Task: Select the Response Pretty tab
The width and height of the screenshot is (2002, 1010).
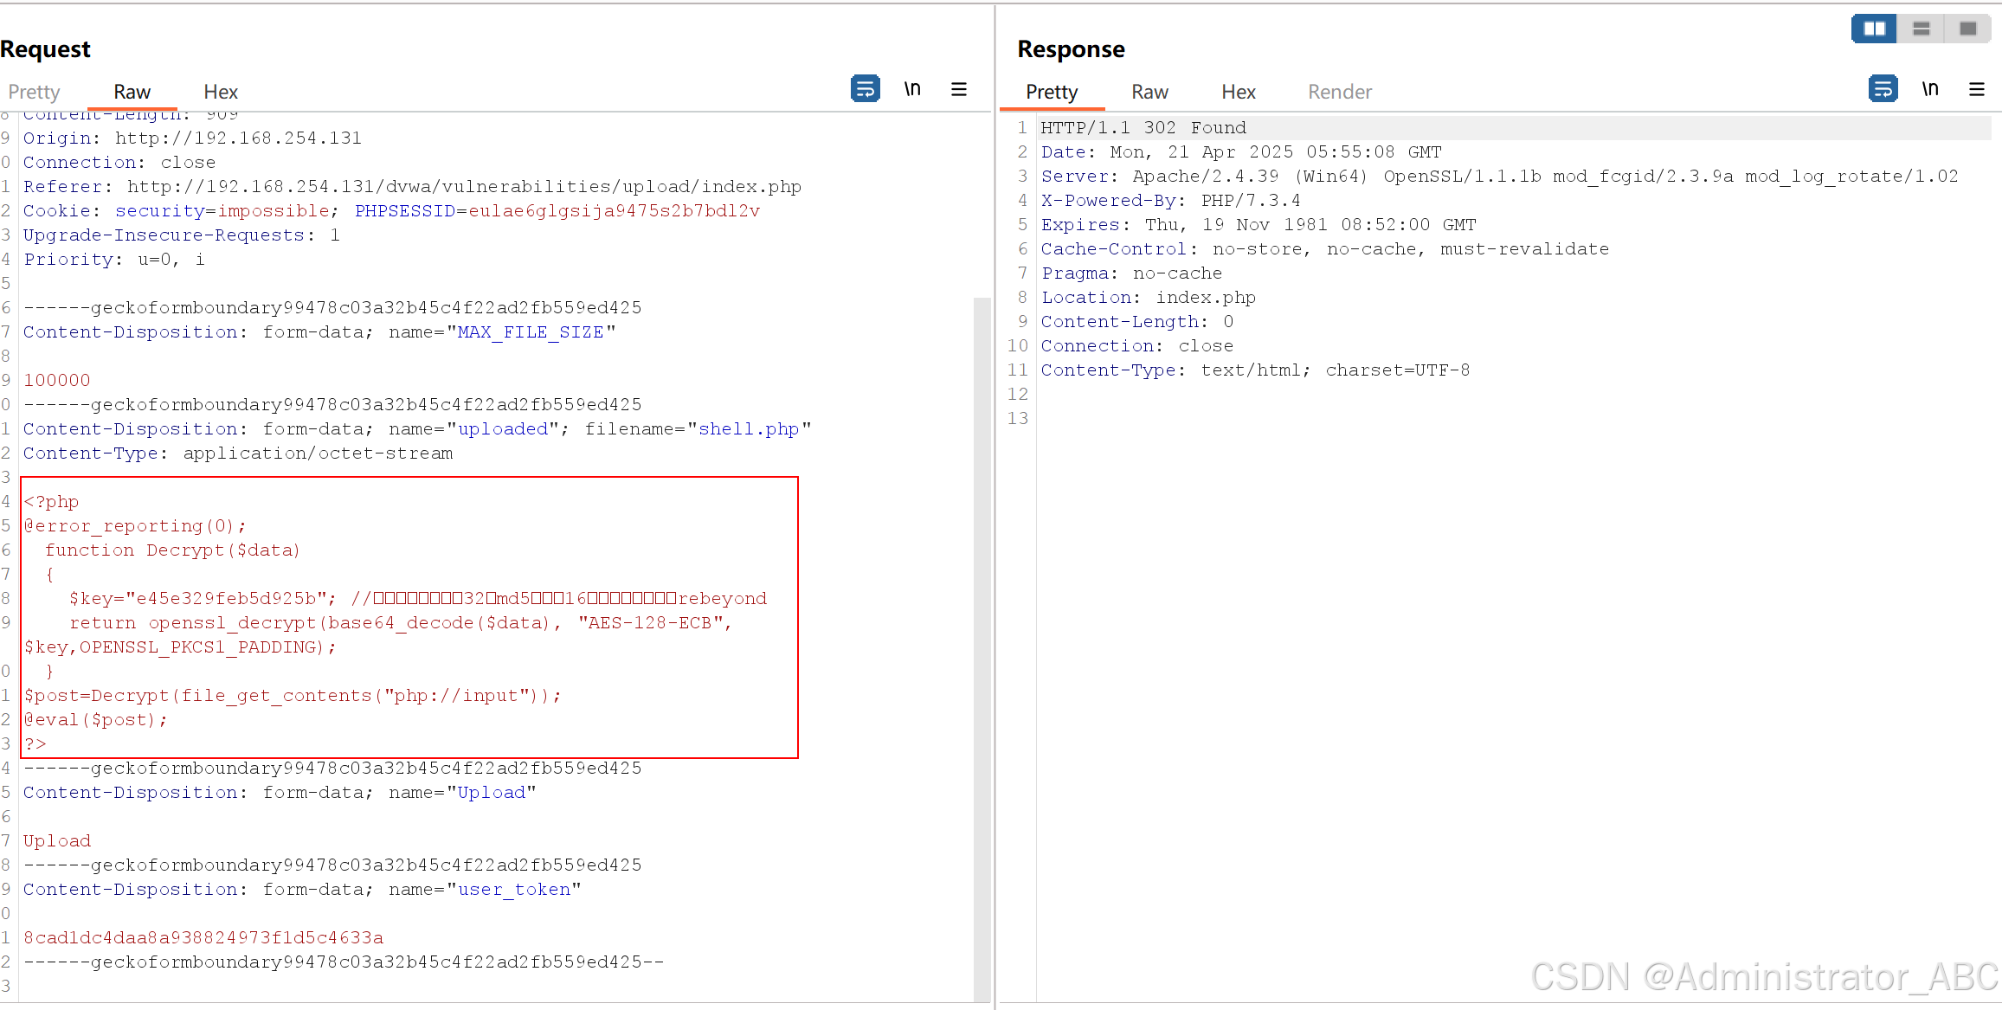Action: tap(1052, 92)
